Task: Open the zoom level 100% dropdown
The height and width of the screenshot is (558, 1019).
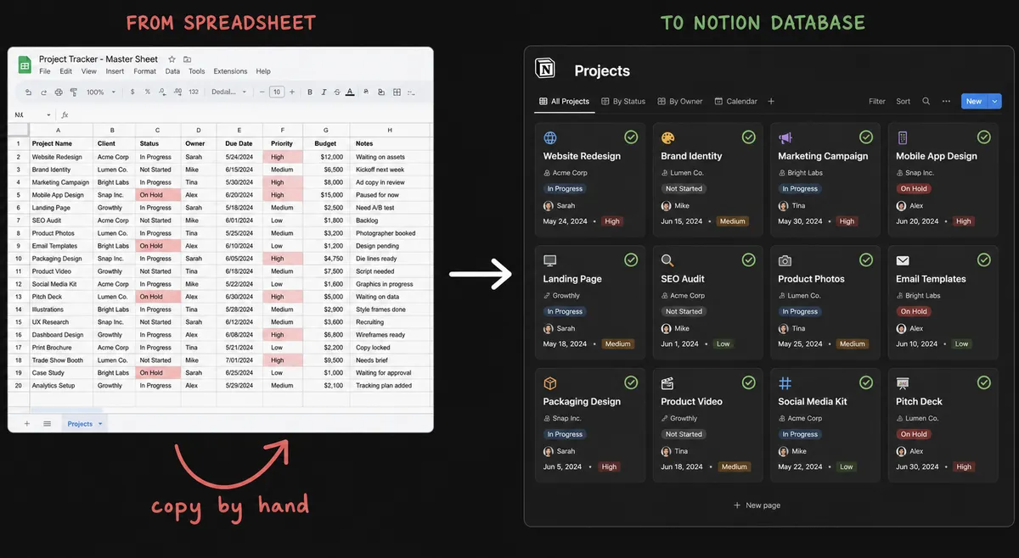Action: click(100, 92)
